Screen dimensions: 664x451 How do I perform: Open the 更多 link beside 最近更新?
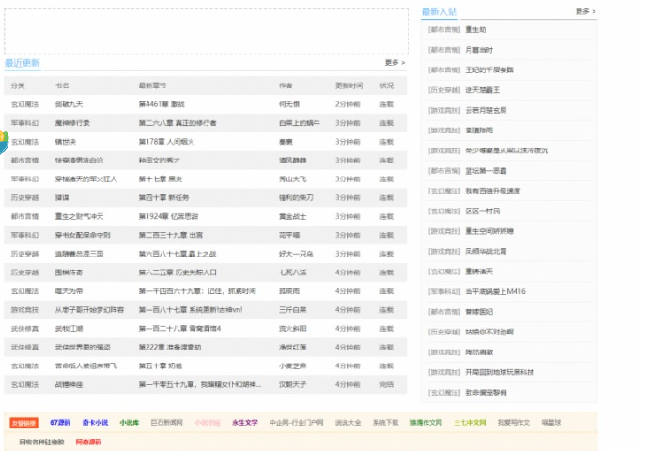click(394, 63)
